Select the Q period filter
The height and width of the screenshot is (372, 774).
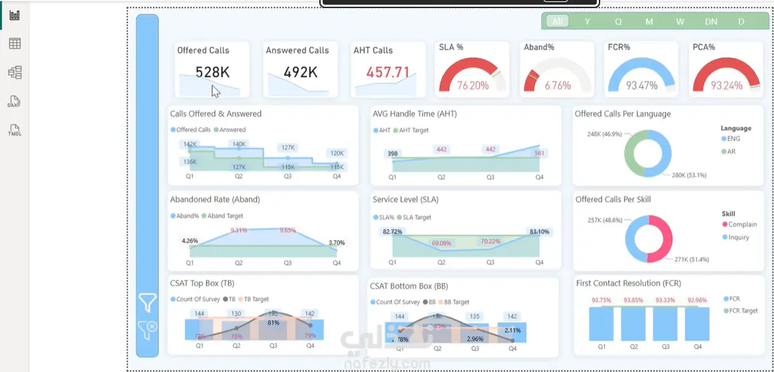(x=618, y=21)
